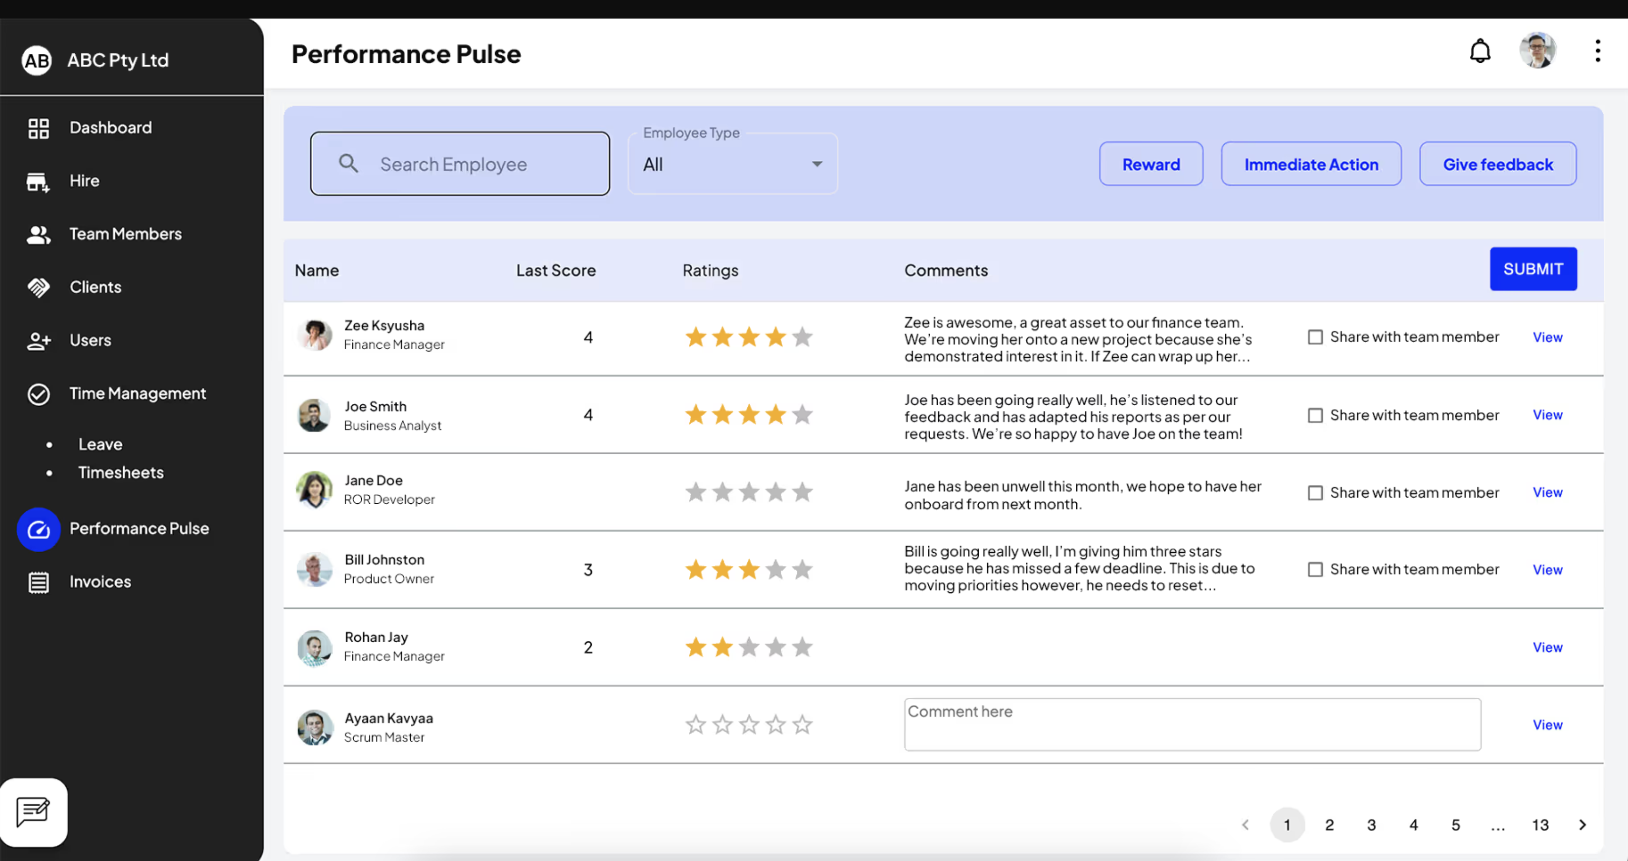Expand the Time Management sidebar section
The height and width of the screenshot is (861, 1628).
137,393
